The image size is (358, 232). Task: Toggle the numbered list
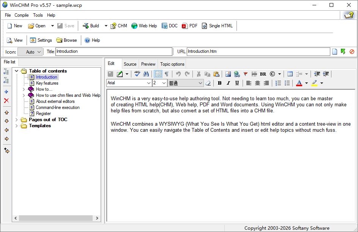click(x=278, y=83)
